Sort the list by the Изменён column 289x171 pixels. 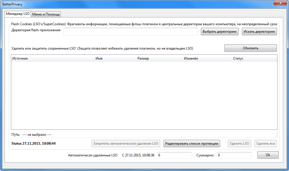(207, 58)
